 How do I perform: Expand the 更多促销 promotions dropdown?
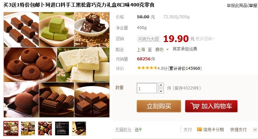pos(205,39)
